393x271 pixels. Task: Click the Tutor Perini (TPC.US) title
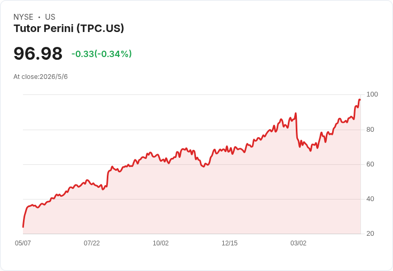tap(69, 28)
